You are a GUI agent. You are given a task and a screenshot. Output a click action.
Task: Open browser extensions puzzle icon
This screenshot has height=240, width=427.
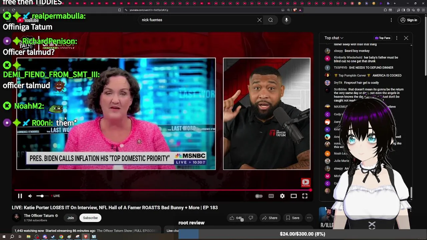(385, 10)
